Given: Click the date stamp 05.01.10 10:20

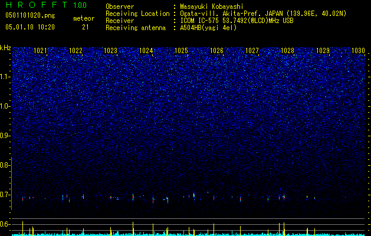Looking at the screenshot, I should point(30,27).
